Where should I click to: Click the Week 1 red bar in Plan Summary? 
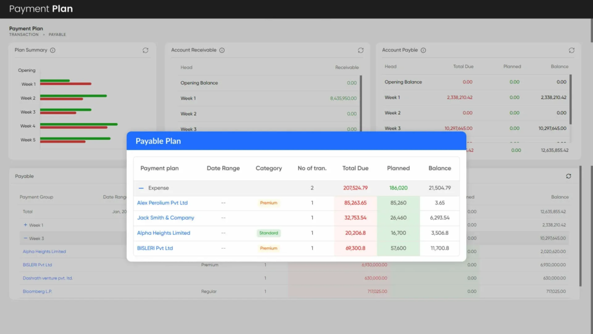tap(65, 83)
